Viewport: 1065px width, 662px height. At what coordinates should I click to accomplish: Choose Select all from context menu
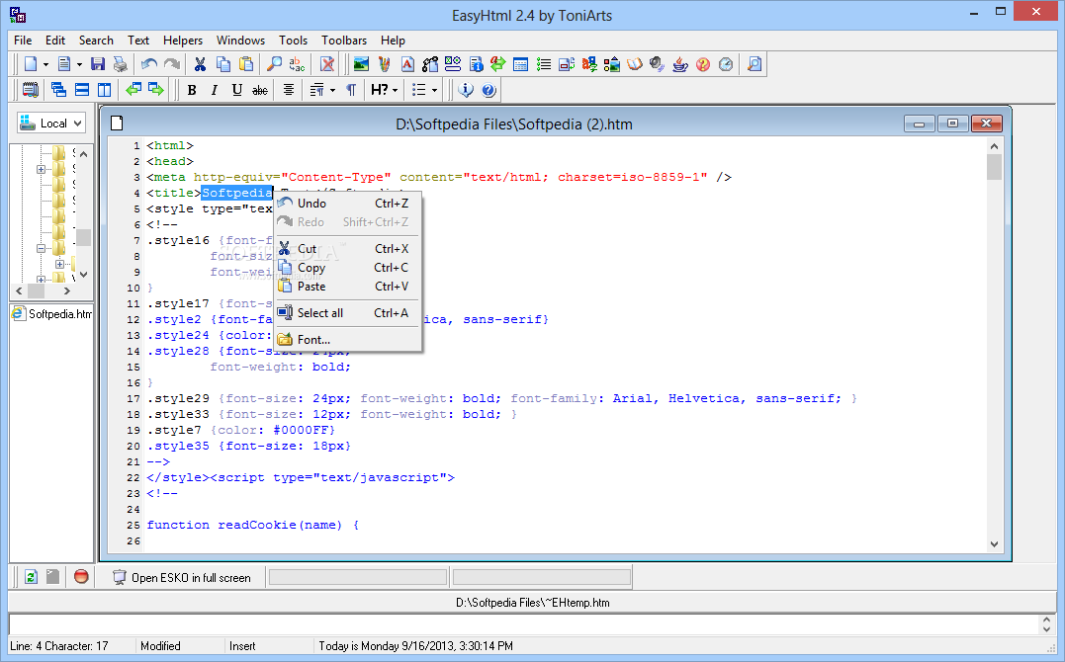coord(347,313)
